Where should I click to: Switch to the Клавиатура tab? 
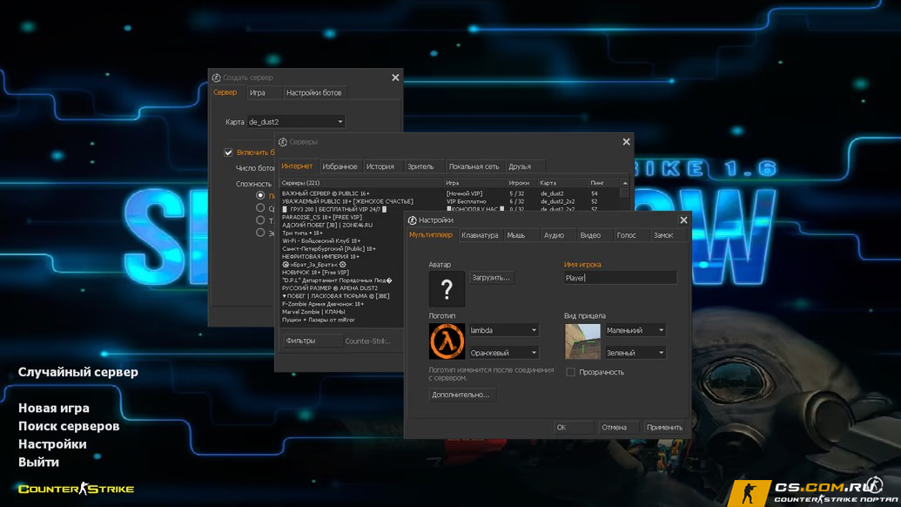480,235
